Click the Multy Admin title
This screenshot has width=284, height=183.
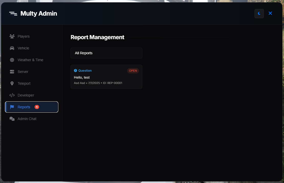(38, 13)
